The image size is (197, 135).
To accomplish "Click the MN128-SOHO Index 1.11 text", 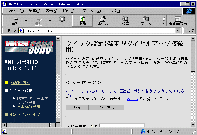I will (x=21, y=65).
